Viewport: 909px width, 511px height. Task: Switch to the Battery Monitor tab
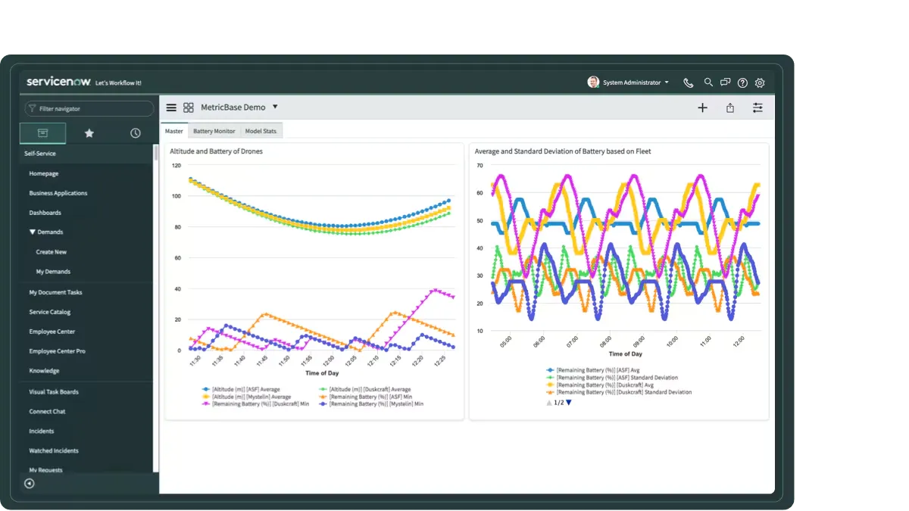point(214,131)
